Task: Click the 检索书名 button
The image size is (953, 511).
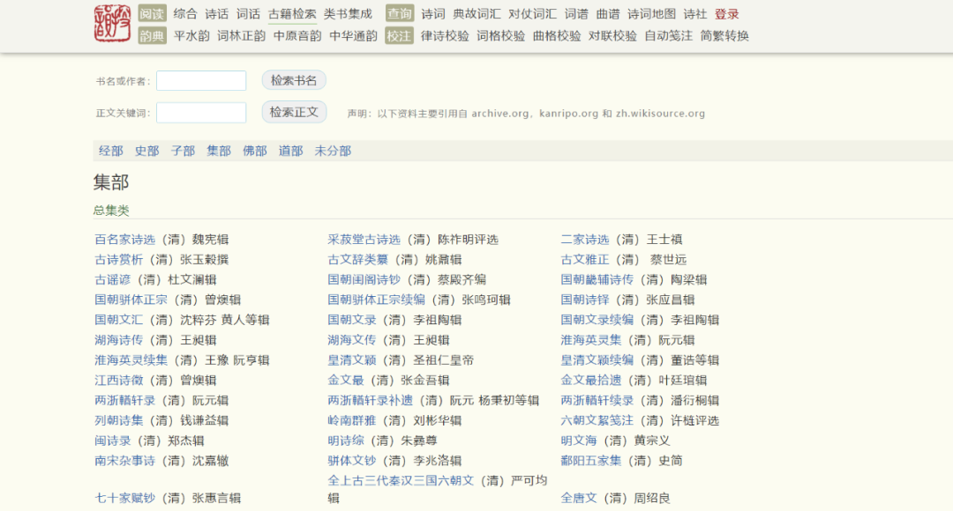Action: (294, 80)
